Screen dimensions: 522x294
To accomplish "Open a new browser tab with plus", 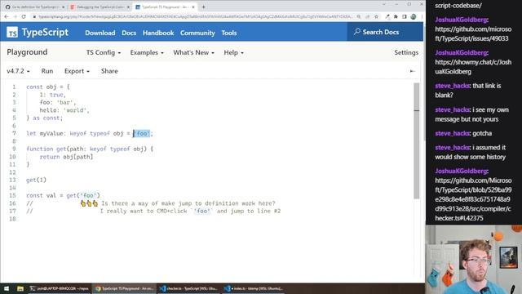I will pyautogui.click(x=203, y=7).
